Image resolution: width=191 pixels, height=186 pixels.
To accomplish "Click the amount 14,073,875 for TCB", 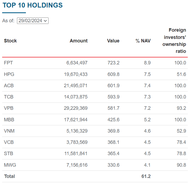I will tap(76, 97).
